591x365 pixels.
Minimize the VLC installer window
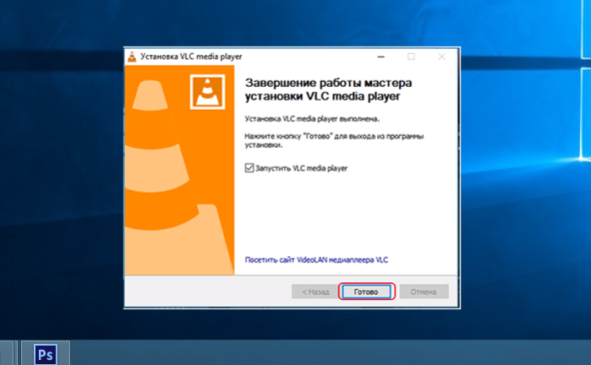[381, 57]
